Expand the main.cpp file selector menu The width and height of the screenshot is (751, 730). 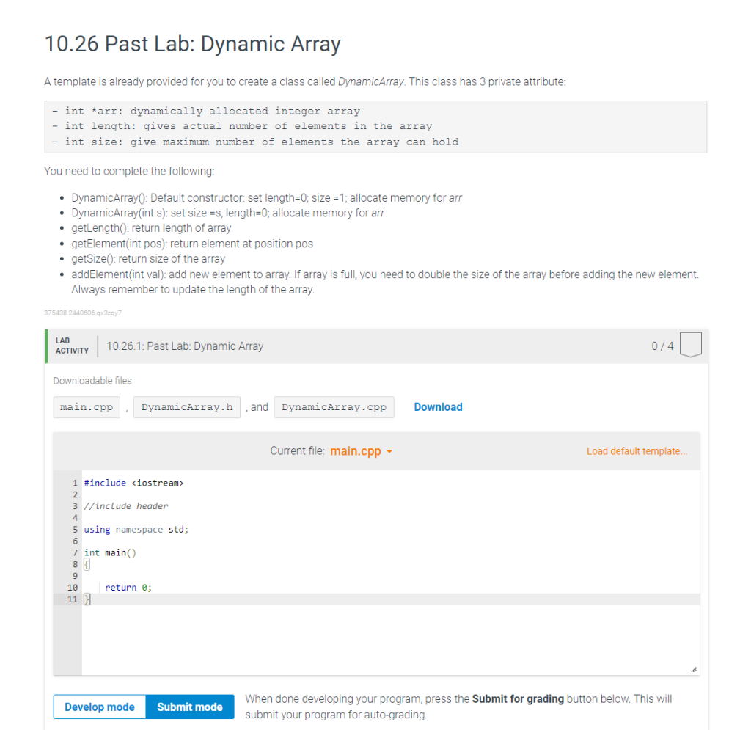[x=359, y=451]
